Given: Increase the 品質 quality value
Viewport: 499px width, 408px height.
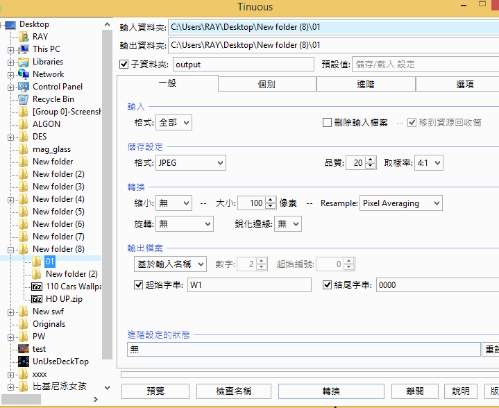Looking at the screenshot, I should click(371, 160).
